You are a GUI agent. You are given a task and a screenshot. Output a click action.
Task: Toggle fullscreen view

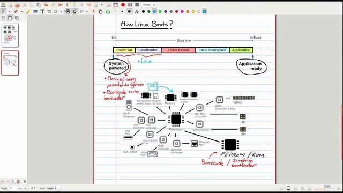116,5
